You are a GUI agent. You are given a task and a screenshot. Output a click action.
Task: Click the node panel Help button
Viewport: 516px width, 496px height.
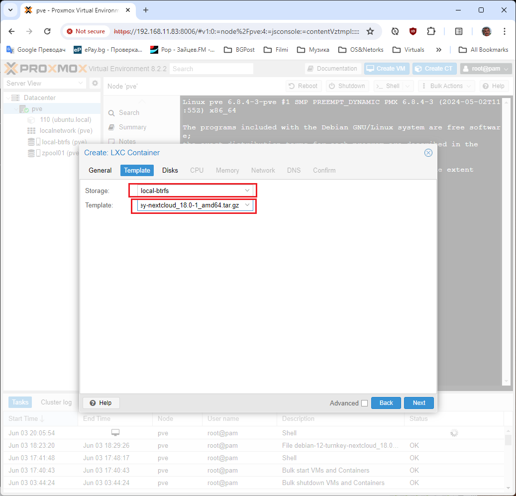pyautogui.click(x=494, y=86)
